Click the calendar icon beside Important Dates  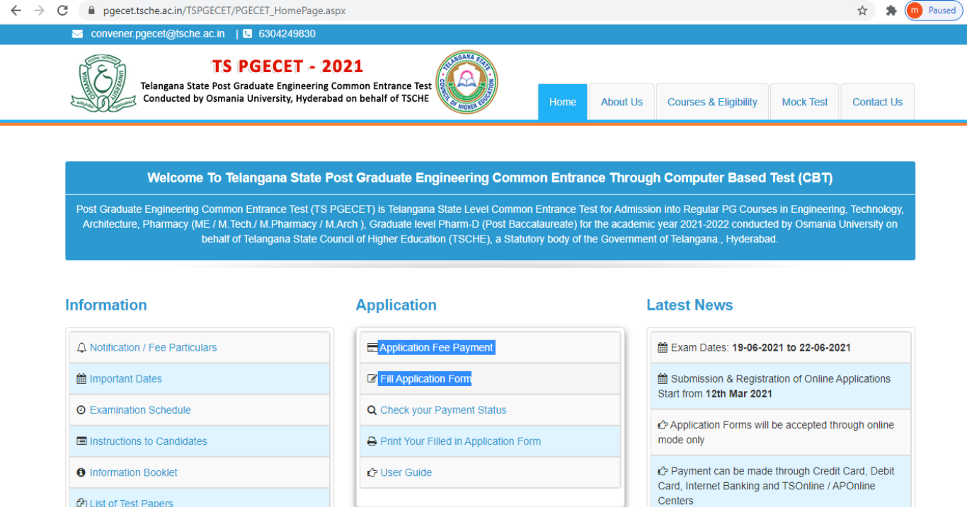coord(80,378)
